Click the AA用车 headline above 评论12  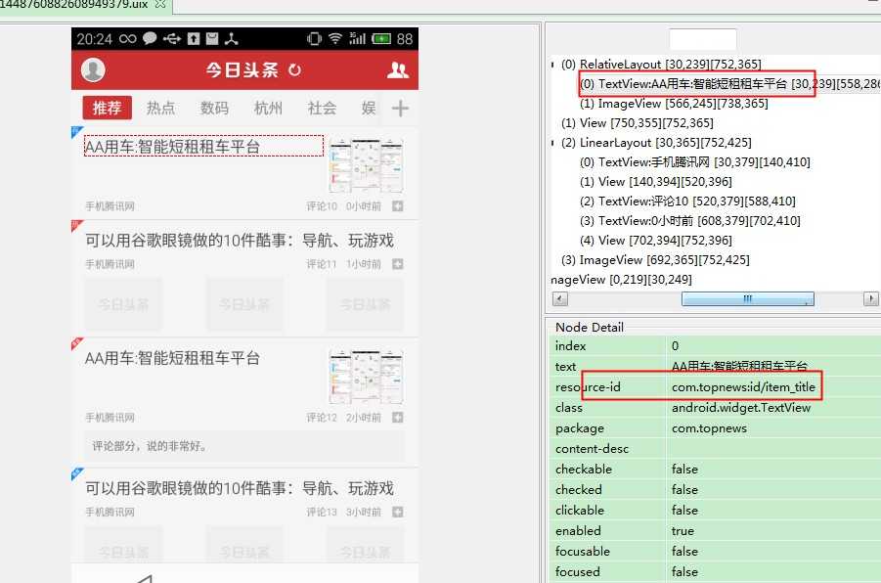pyautogui.click(x=172, y=358)
